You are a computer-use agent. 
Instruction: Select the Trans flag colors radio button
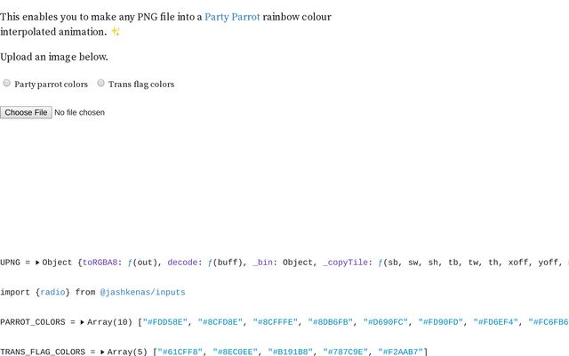[100, 83]
